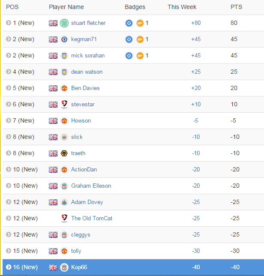Viewport: 264px width, 276px height.
Task: Expand the arrow next to 5 (New)
Action: [x=9, y=88]
